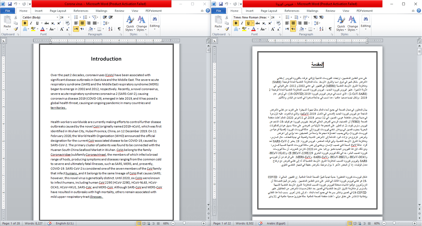422x226 pixels.
Task: Open Word Help question mark in the left window
Action: 208,11
